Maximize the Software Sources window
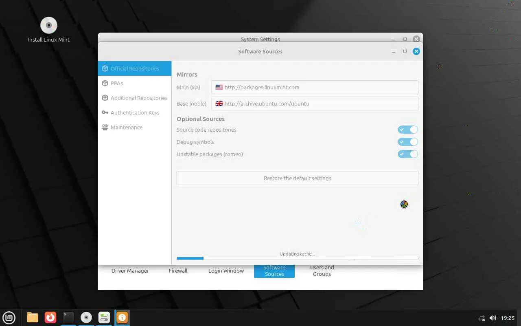The image size is (521, 326). pyautogui.click(x=405, y=51)
